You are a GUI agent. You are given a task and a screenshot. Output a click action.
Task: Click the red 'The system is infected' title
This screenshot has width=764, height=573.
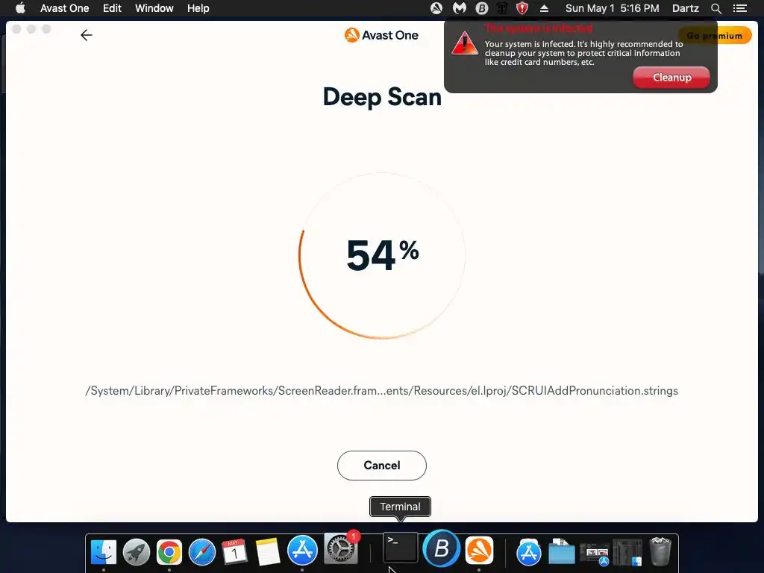point(539,28)
